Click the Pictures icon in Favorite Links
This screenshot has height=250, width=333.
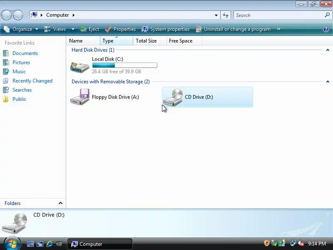pyautogui.click(x=6, y=62)
